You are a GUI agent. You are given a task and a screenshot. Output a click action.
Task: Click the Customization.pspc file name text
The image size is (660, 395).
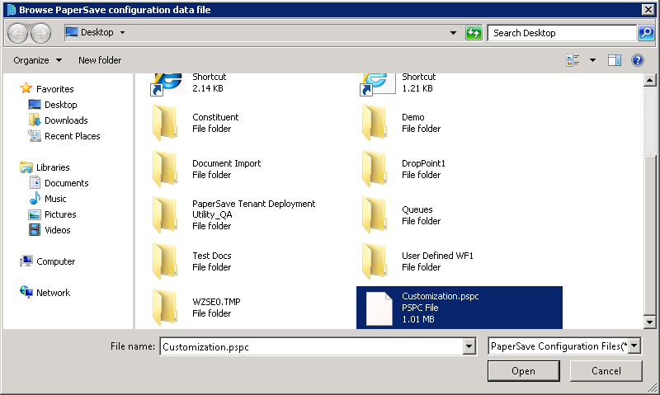tap(441, 296)
